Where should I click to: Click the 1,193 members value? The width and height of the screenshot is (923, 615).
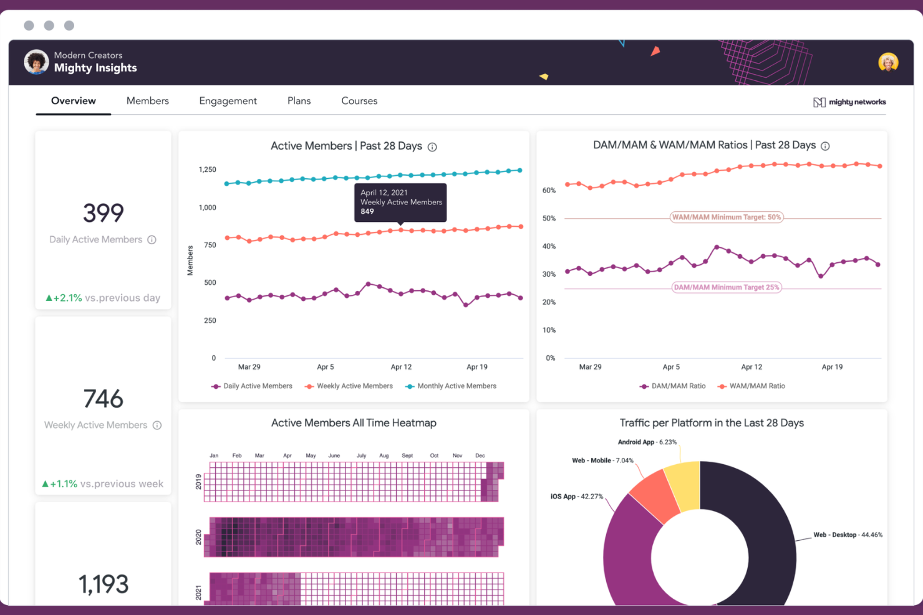pos(104,584)
